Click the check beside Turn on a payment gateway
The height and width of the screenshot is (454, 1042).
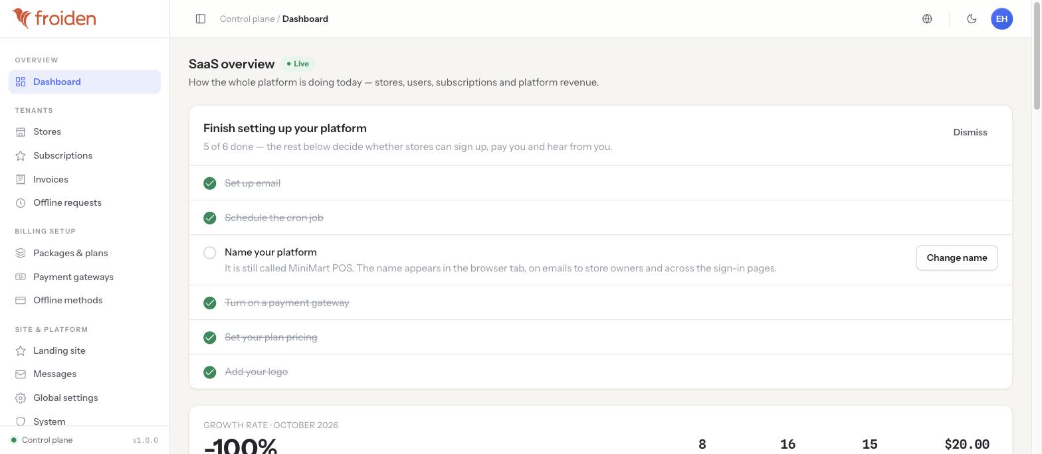(x=210, y=303)
